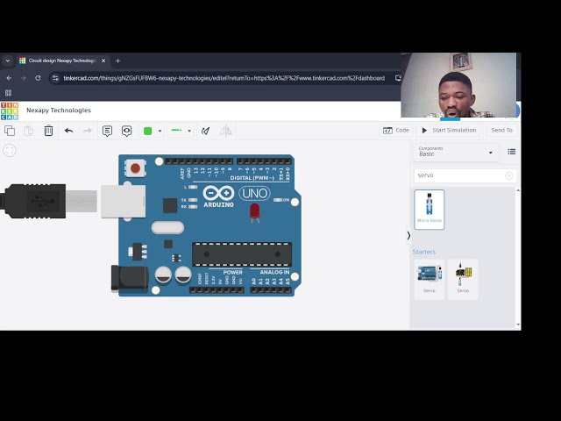Screen dimensions: 561x421
Task: Clear the servo search text
Action: 508,175
